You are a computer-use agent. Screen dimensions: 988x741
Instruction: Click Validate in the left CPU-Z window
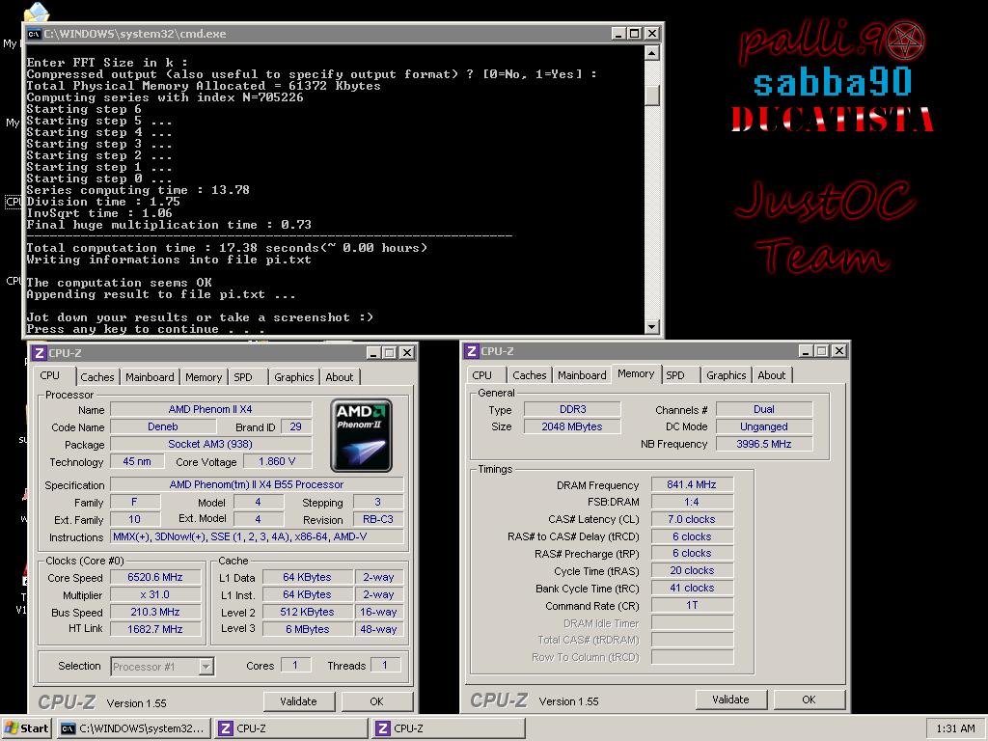click(299, 701)
